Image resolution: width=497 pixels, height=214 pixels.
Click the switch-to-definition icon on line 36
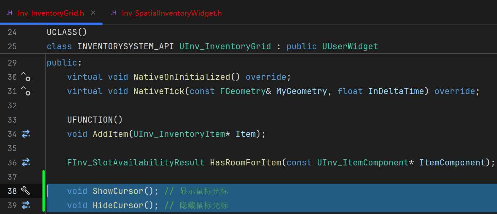pos(26,162)
